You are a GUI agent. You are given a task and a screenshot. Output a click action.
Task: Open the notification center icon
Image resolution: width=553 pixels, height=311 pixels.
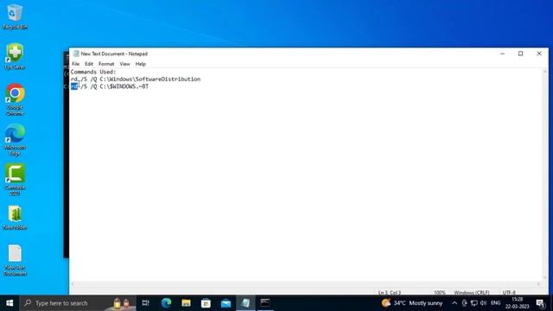[540, 303]
